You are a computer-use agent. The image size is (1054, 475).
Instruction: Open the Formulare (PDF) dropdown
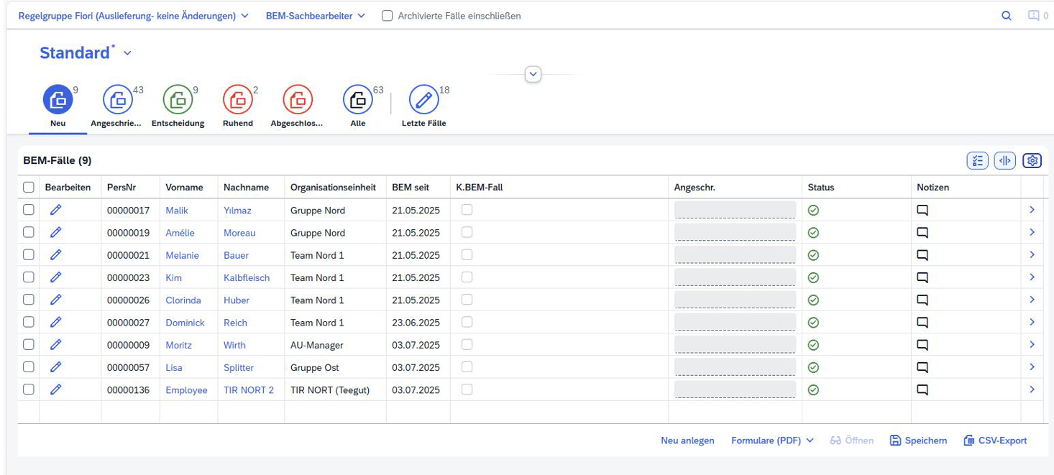pyautogui.click(x=772, y=441)
